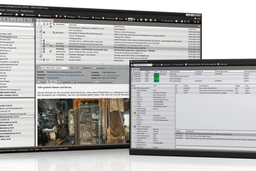Tick checkbox of the 23.08 order row

[x=132, y=74]
